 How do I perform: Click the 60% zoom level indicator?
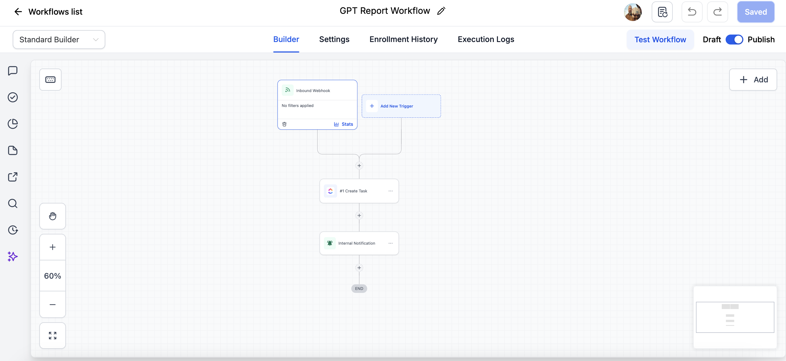click(x=52, y=276)
